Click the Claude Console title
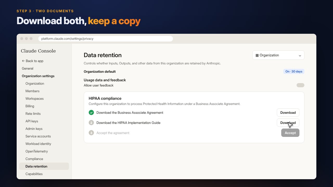Viewport: 333px width, 187px height. click(38, 51)
